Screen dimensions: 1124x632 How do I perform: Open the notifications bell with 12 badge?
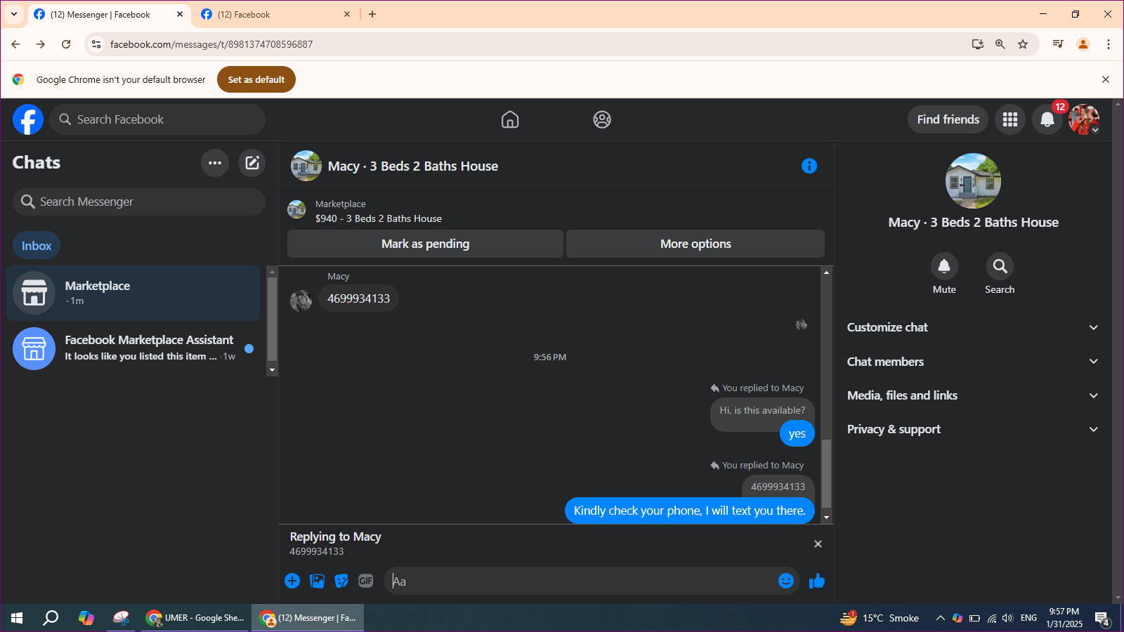click(x=1047, y=119)
